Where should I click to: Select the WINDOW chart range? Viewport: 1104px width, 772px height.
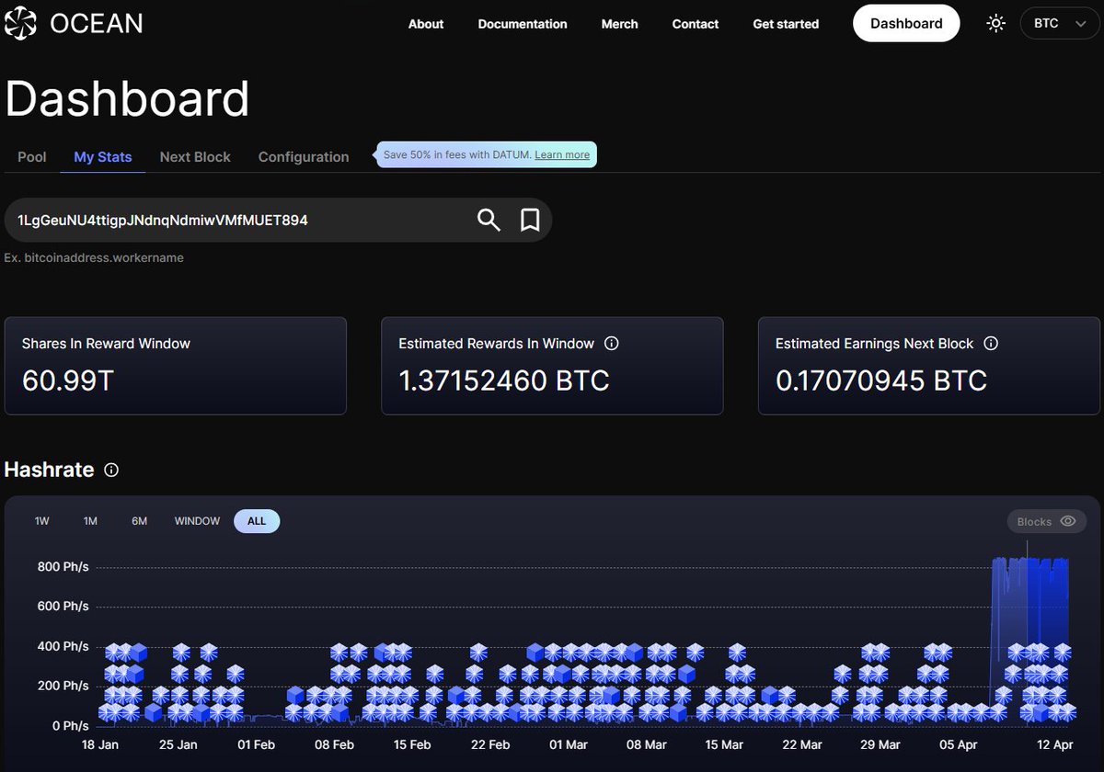coord(198,521)
